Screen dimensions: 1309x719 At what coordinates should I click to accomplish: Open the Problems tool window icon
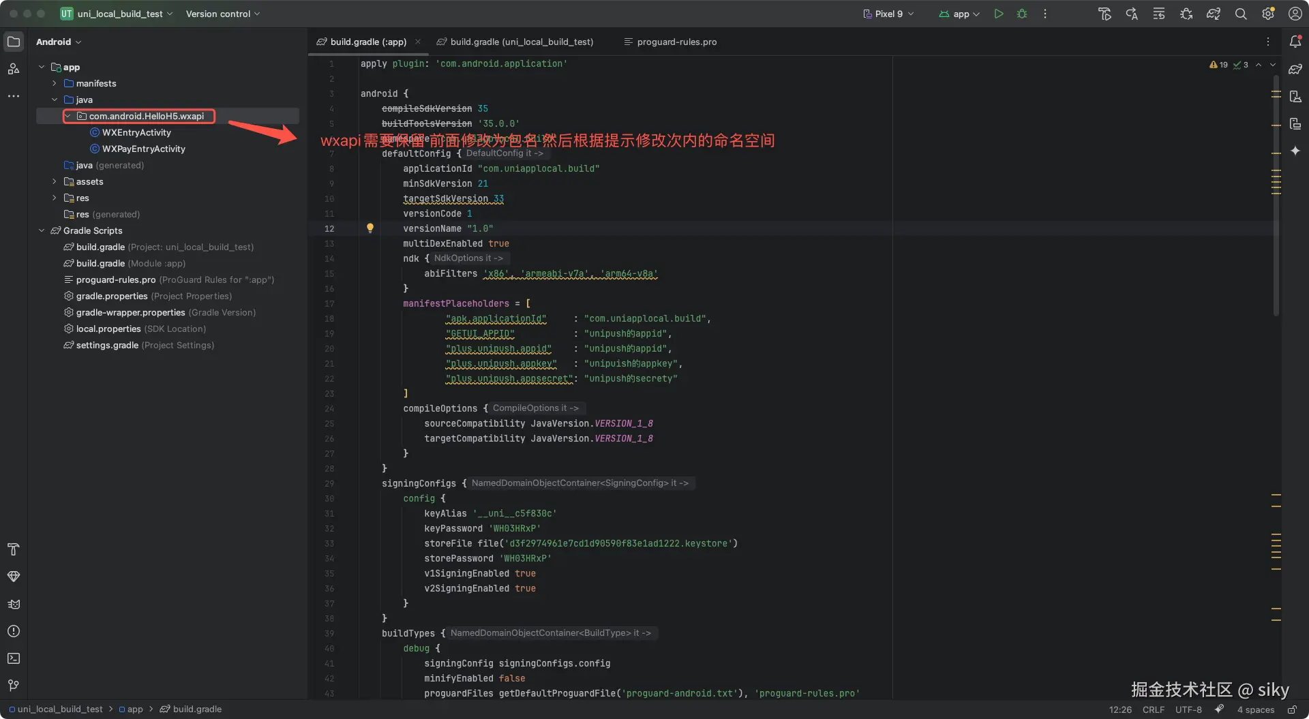point(14,631)
